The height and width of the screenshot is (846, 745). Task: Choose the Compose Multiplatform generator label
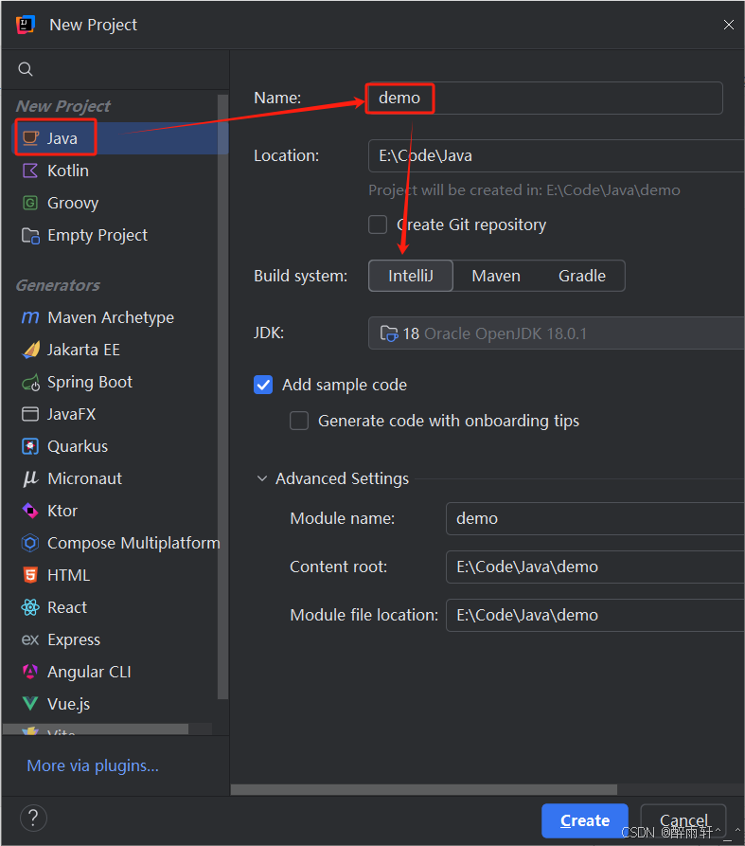pos(133,544)
